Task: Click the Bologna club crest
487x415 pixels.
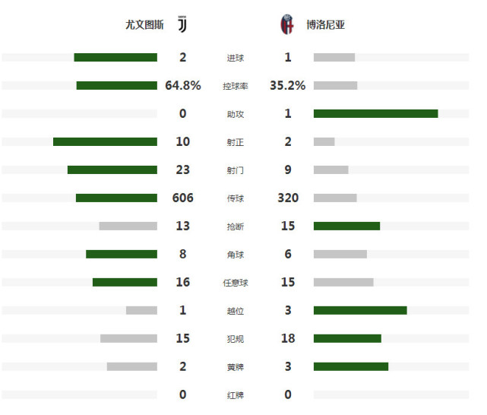Action: pyautogui.click(x=287, y=24)
